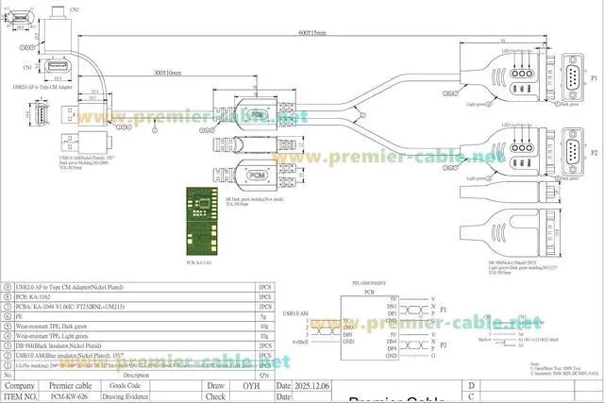The image size is (604, 403).
Task: Select table row 'USB3.0 AM(Blue insulator, Nickel Plated)'
Action: pos(138,355)
